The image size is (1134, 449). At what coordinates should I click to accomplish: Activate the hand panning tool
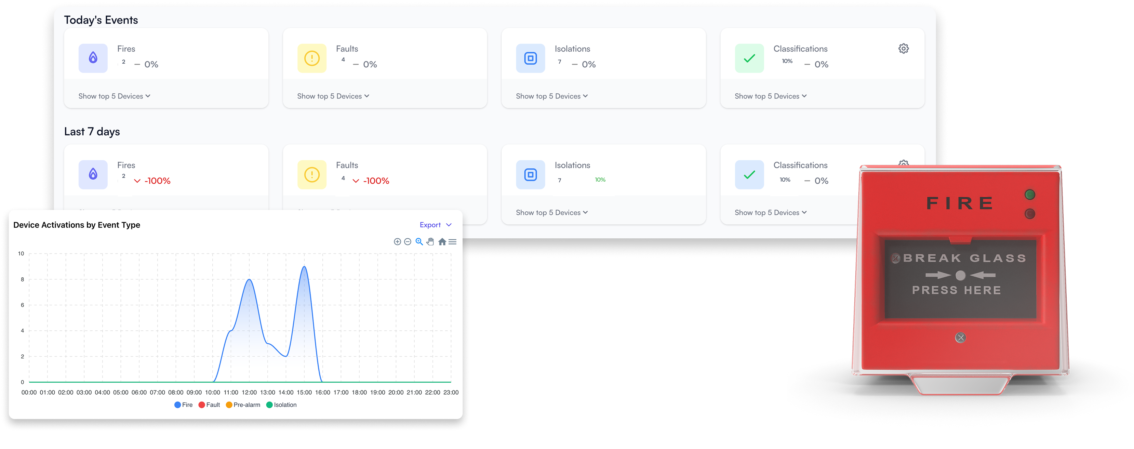click(x=430, y=242)
